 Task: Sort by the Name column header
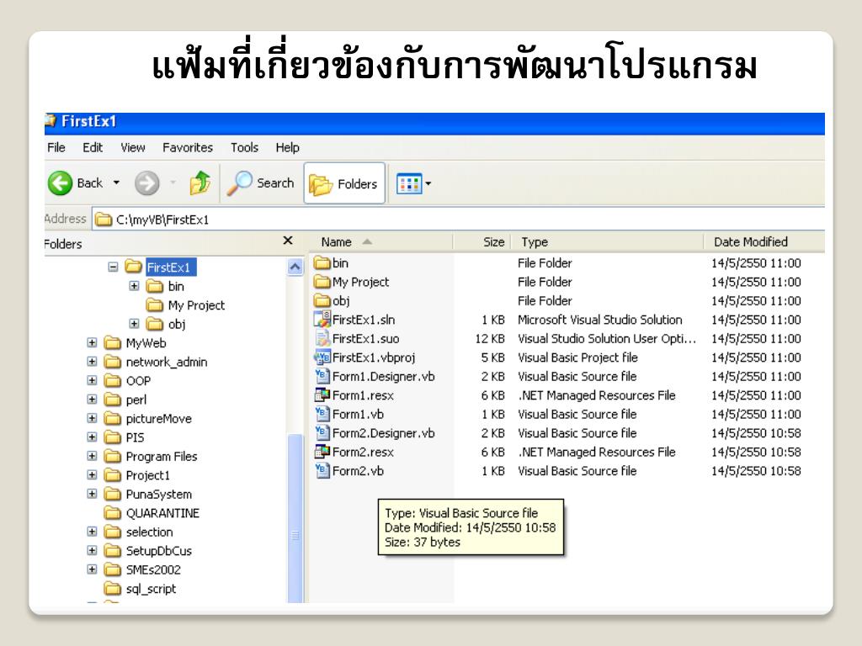coord(380,241)
